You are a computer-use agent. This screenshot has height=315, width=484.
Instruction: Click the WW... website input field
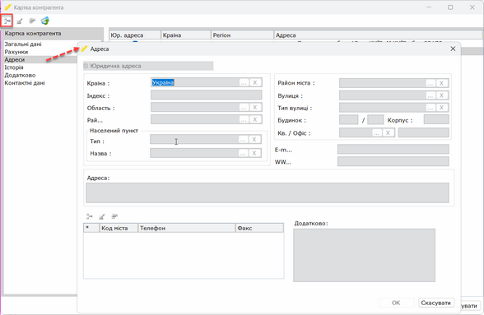click(x=393, y=161)
